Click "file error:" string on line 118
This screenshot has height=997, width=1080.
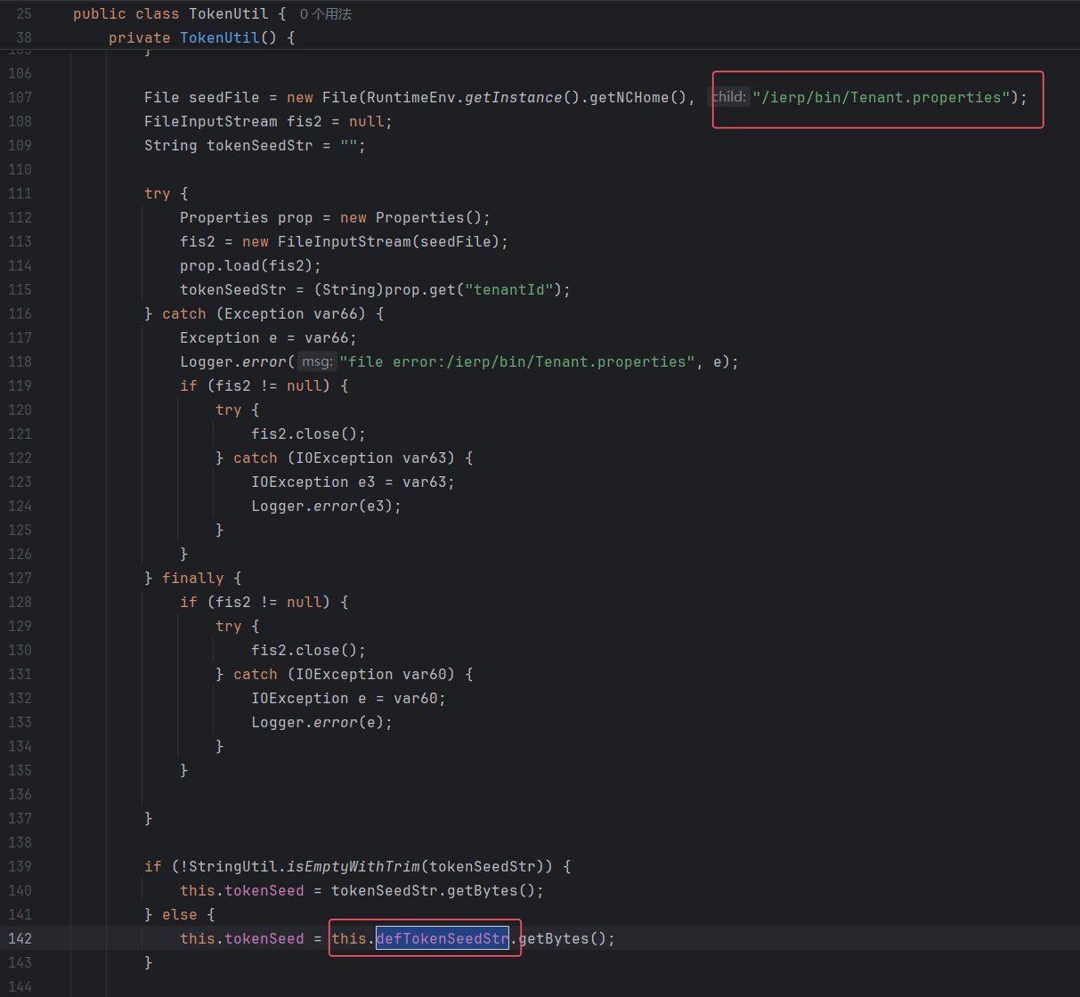click(x=517, y=361)
